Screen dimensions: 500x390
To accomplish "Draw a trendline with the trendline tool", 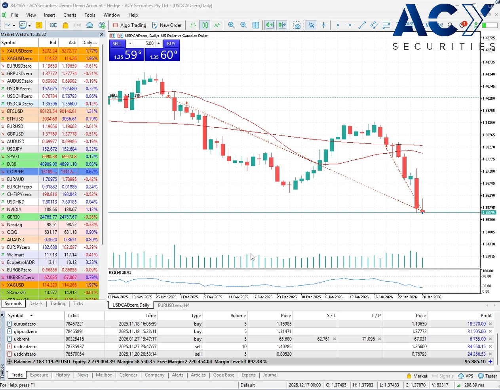I will pos(362,25).
